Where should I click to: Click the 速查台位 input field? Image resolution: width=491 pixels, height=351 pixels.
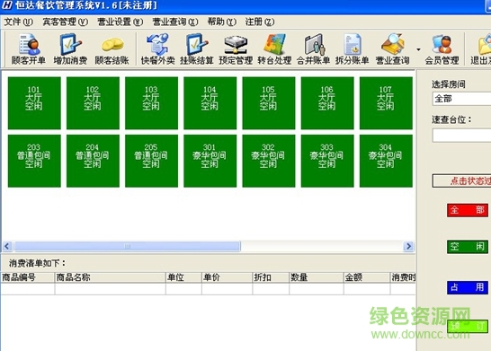[461, 136]
